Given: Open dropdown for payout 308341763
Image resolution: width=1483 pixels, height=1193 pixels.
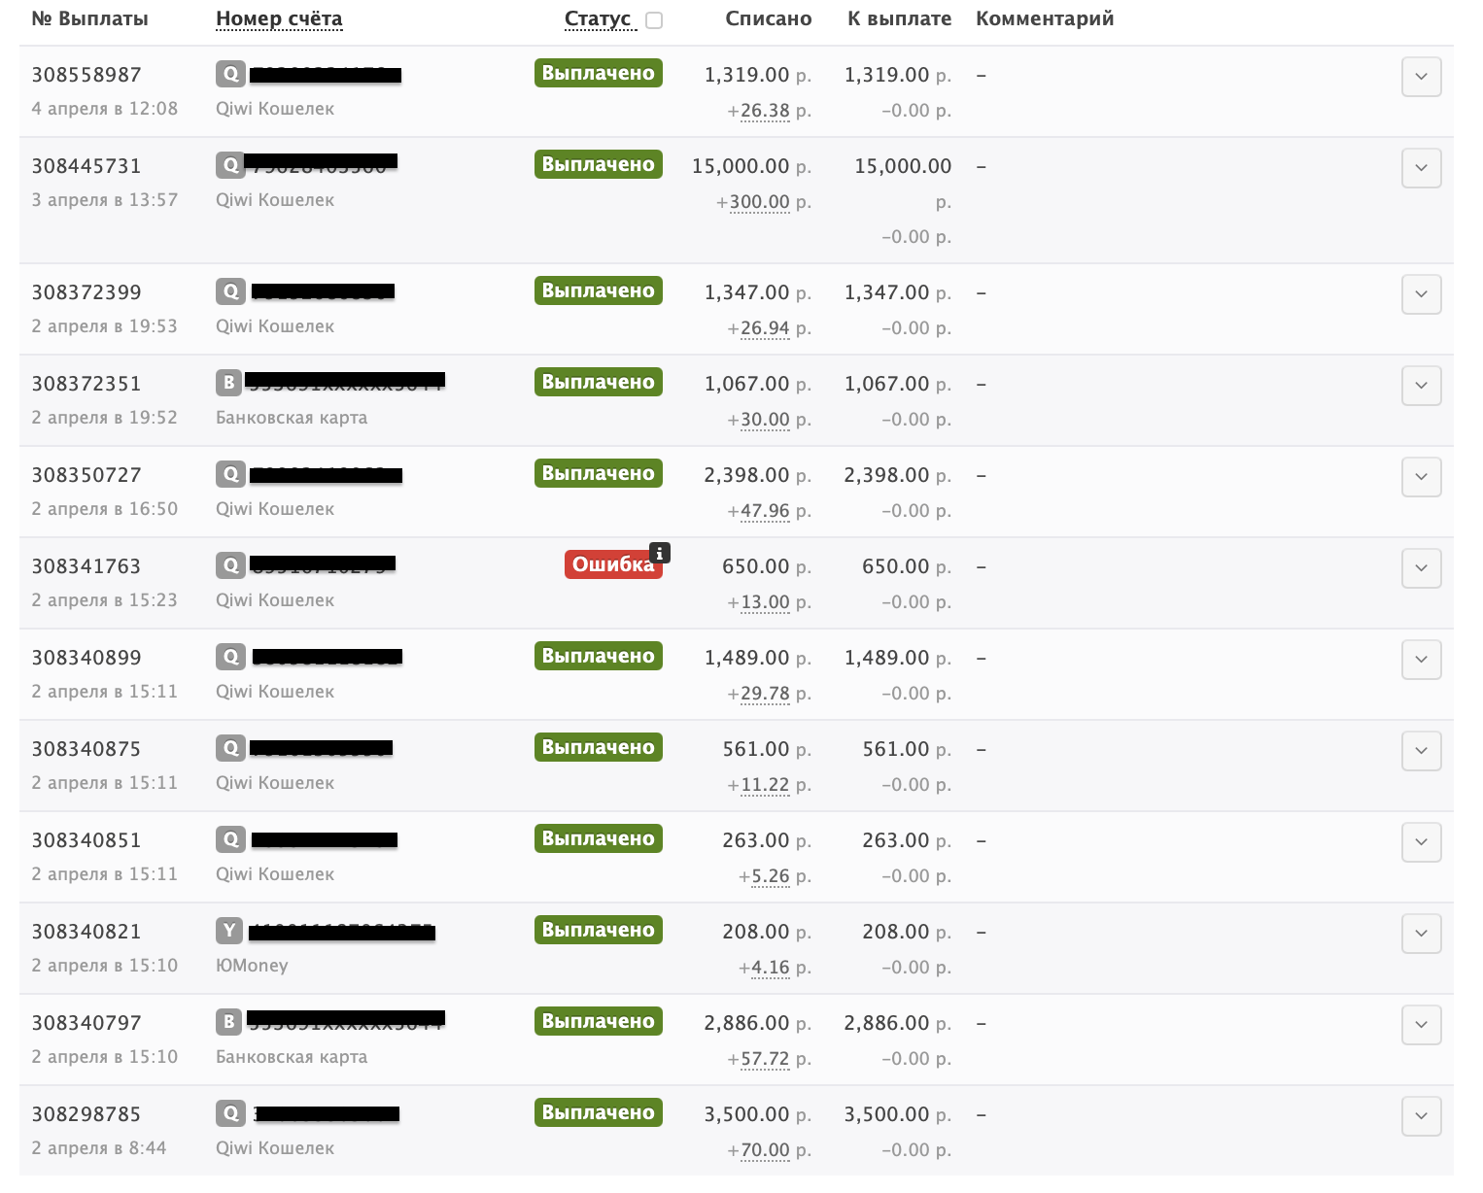Looking at the screenshot, I should 1421,568.
